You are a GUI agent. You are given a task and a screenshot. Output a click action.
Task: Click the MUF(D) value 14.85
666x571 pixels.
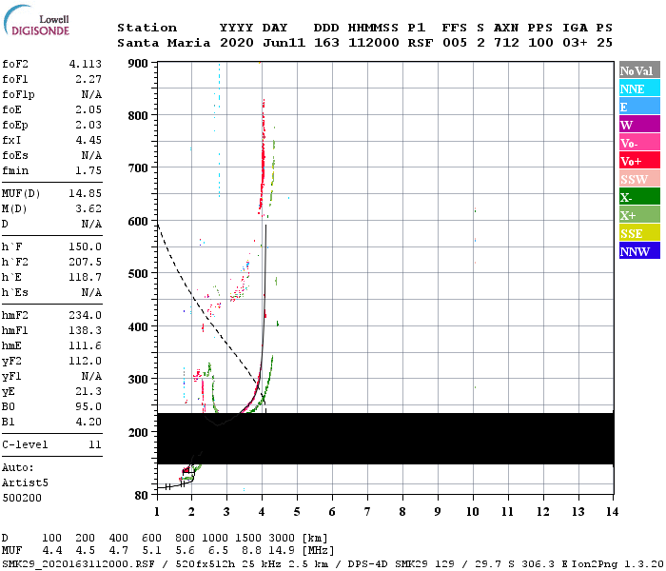(86, 193)
